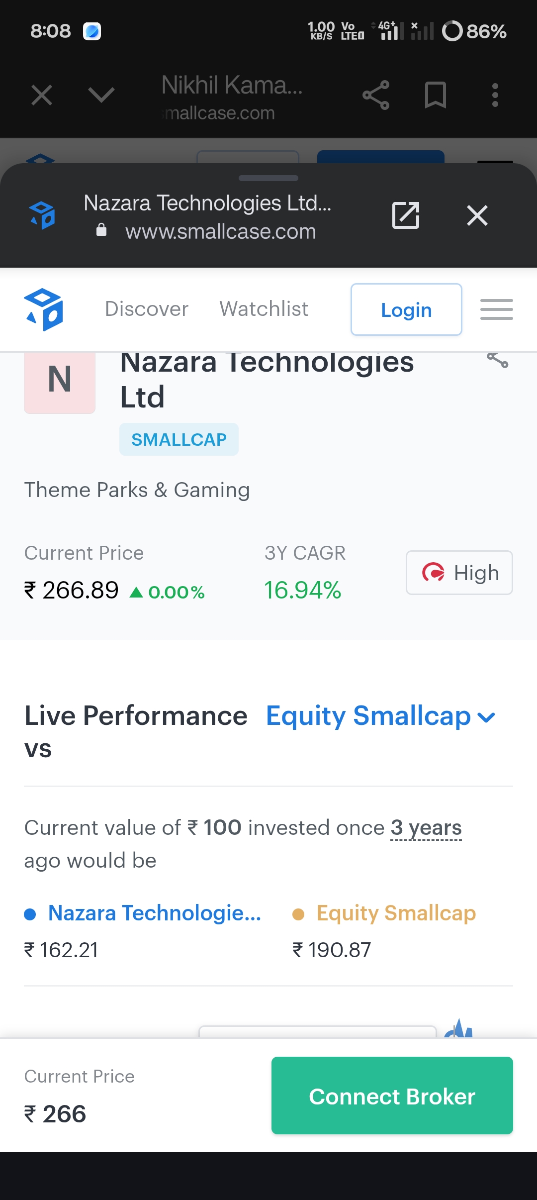Bookmark this page with the bookmark icon

[436, 95]
